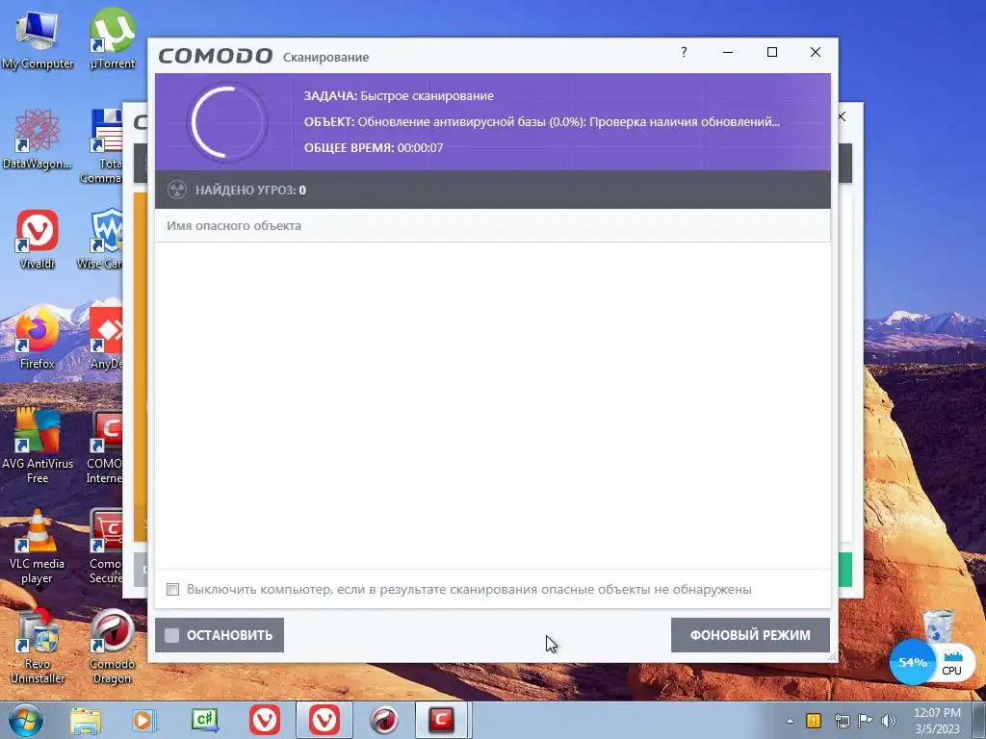This screenshot has height=739, width=986.
Task: Open Vivaldi desktop shortcut
Action: 38,240
